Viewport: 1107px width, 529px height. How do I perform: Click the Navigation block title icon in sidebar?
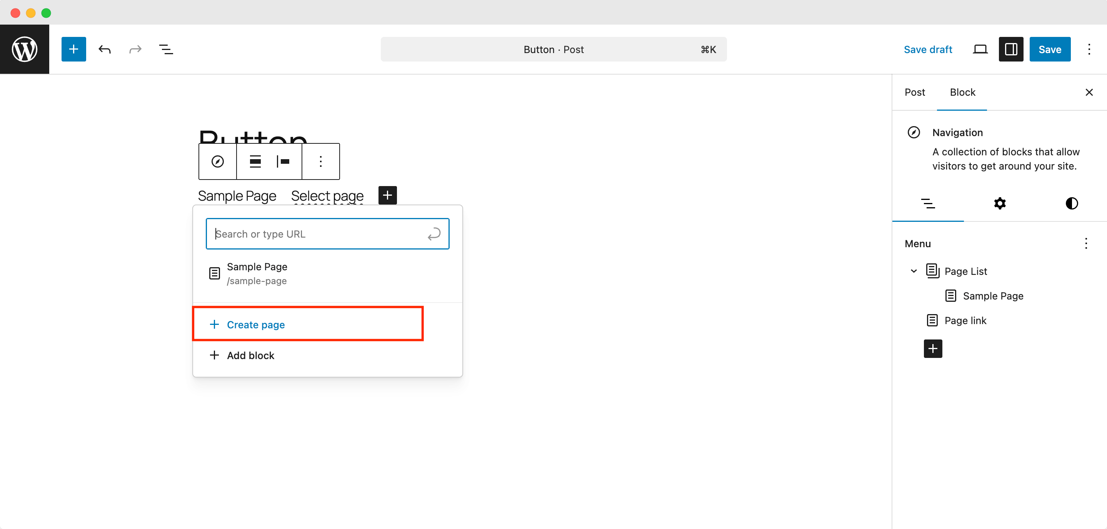tap(913, 132)
